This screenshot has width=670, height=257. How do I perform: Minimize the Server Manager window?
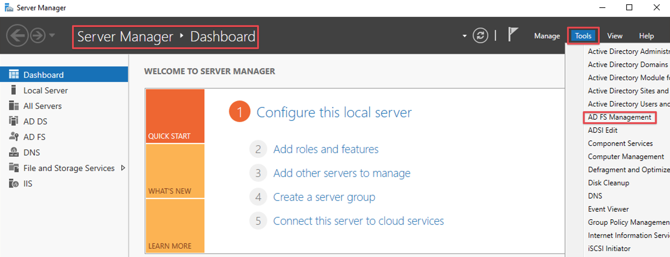tap(602, 7)
